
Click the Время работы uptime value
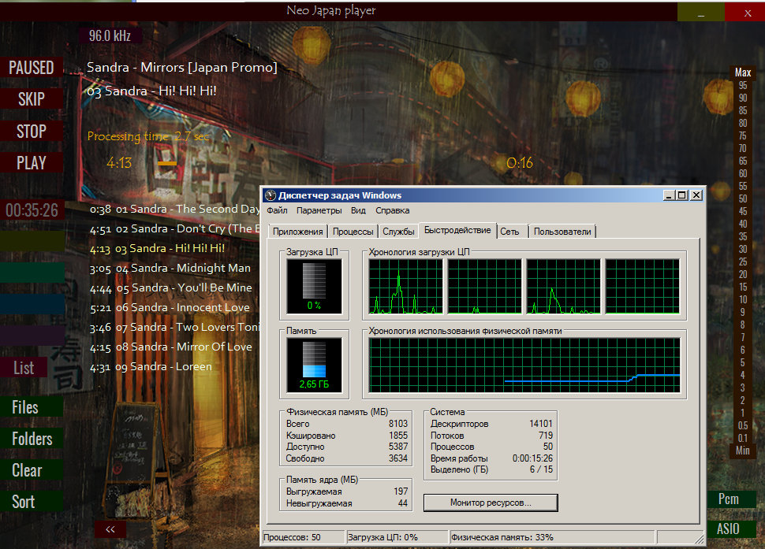532,458
